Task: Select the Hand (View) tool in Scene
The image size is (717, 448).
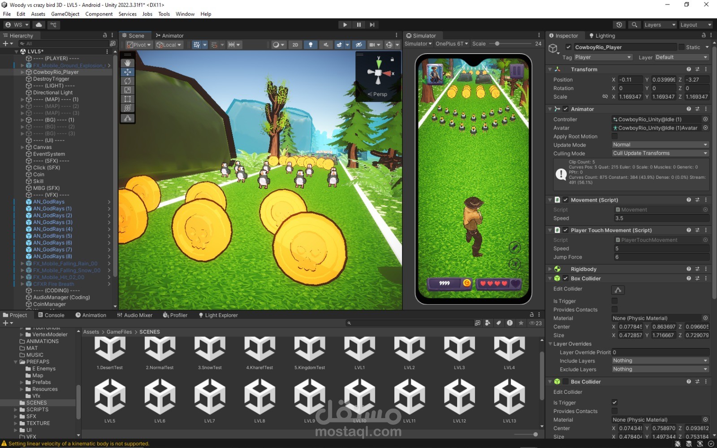Action: 128,63
